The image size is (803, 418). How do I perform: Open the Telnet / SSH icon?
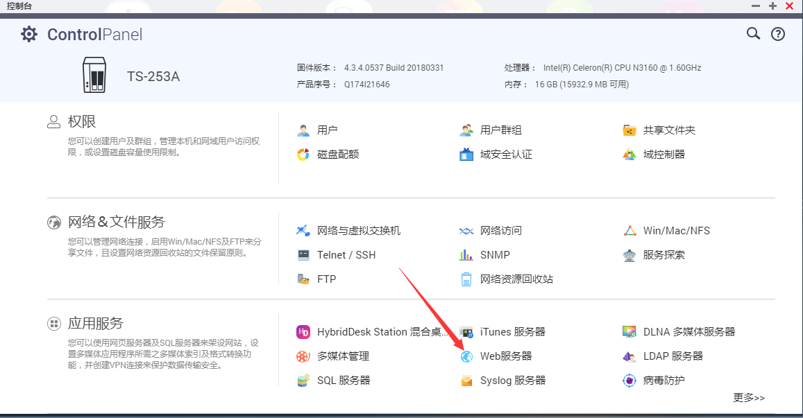303,255
